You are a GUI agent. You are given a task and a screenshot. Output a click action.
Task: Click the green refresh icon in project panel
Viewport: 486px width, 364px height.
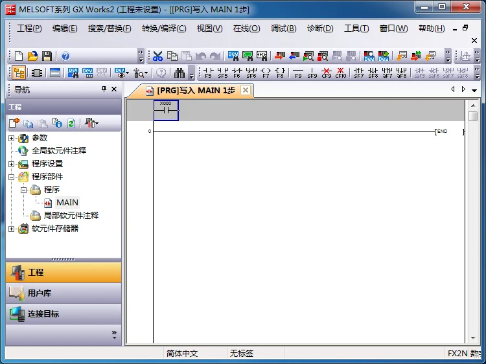click(71, 123)
